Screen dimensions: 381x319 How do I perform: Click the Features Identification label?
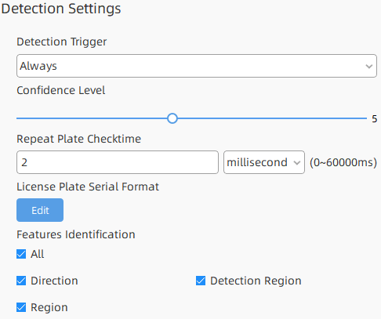coord(76,234)
